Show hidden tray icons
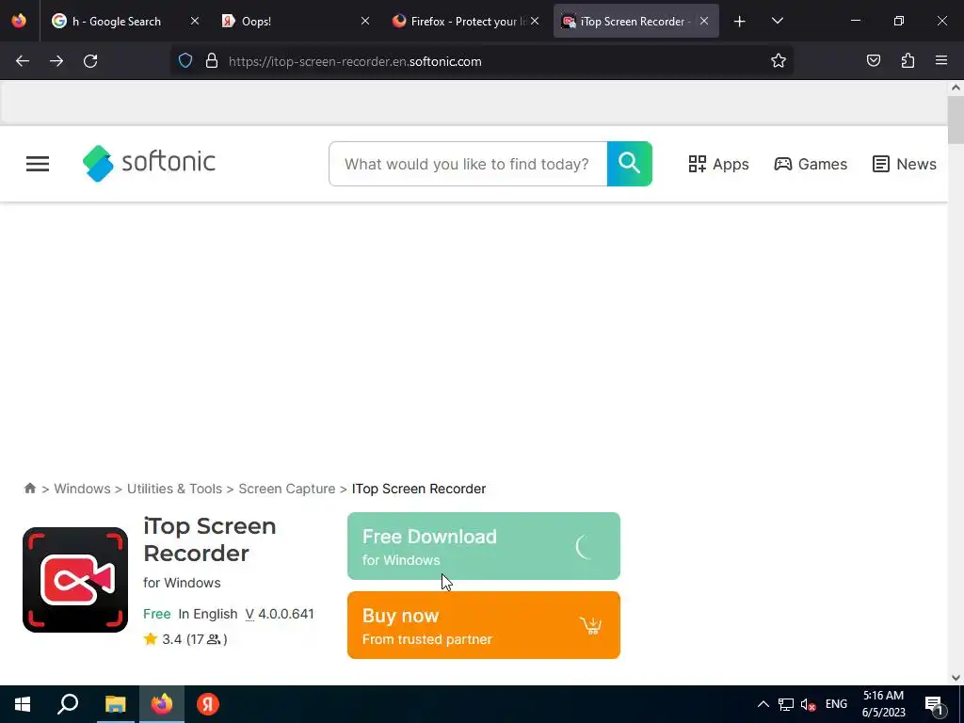This screenshot has width=964, height=723. click(x=763, y=704)
